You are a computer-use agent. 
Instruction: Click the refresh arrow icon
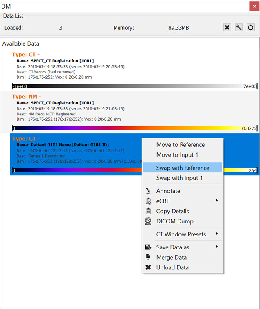tap(251, 28)
